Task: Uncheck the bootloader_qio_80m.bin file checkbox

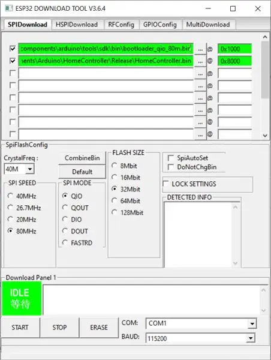Action: tap(13, 49)
